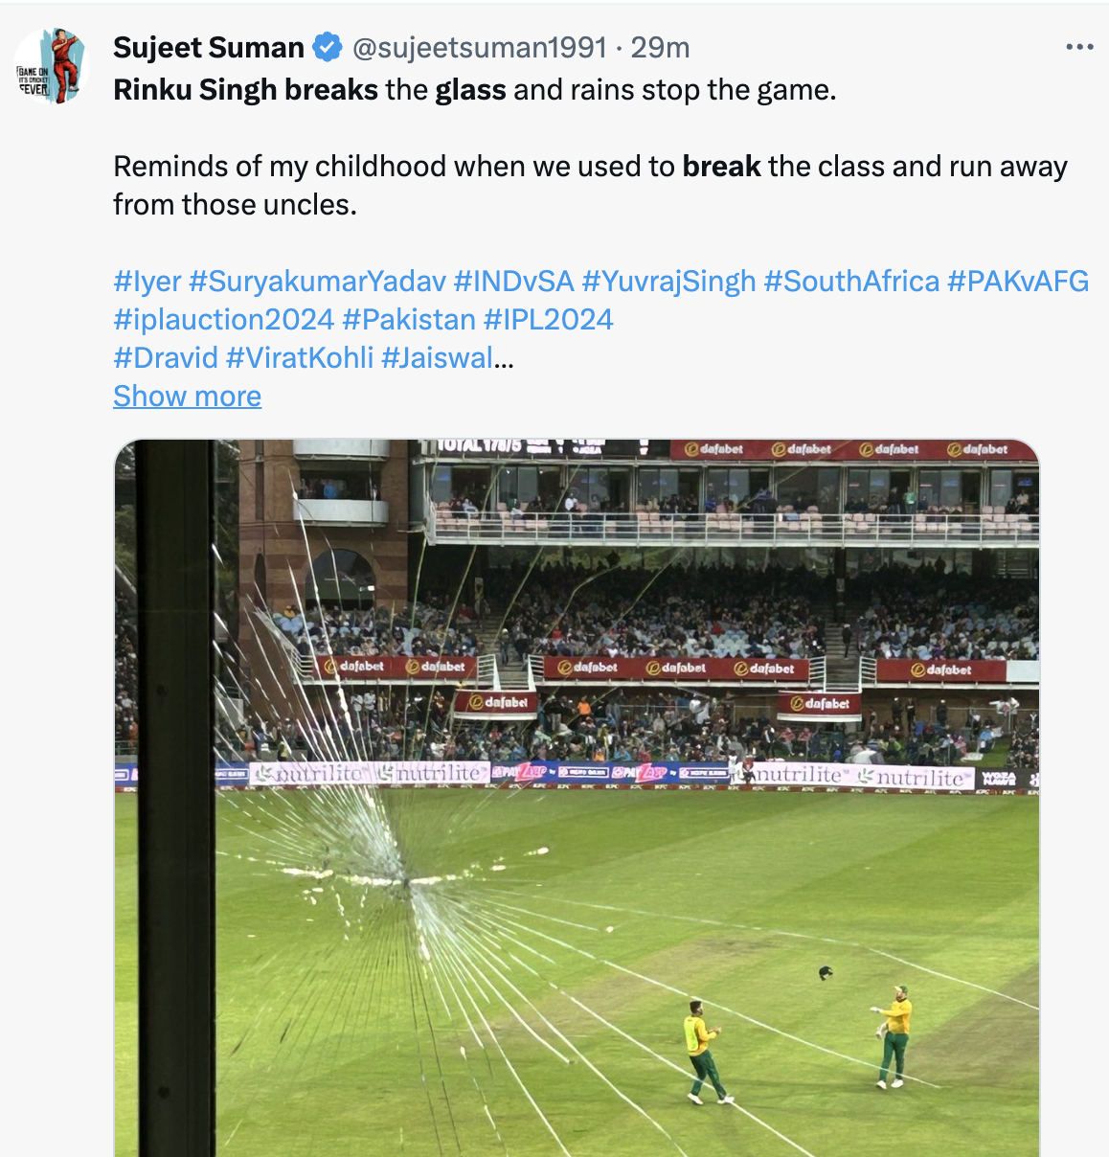Open the #Jaiswal hashtag

[x=437, y=357]
